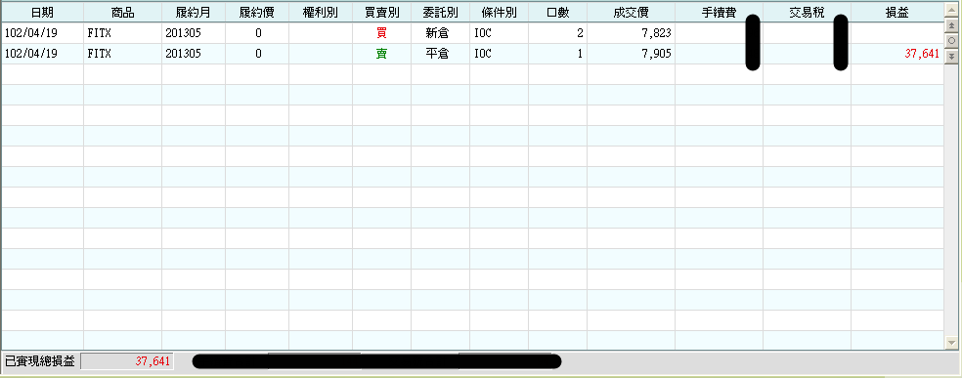Click the 37,641 profit cell in second row
Viewport: 962px width, 378px height.
pos(896,54)
